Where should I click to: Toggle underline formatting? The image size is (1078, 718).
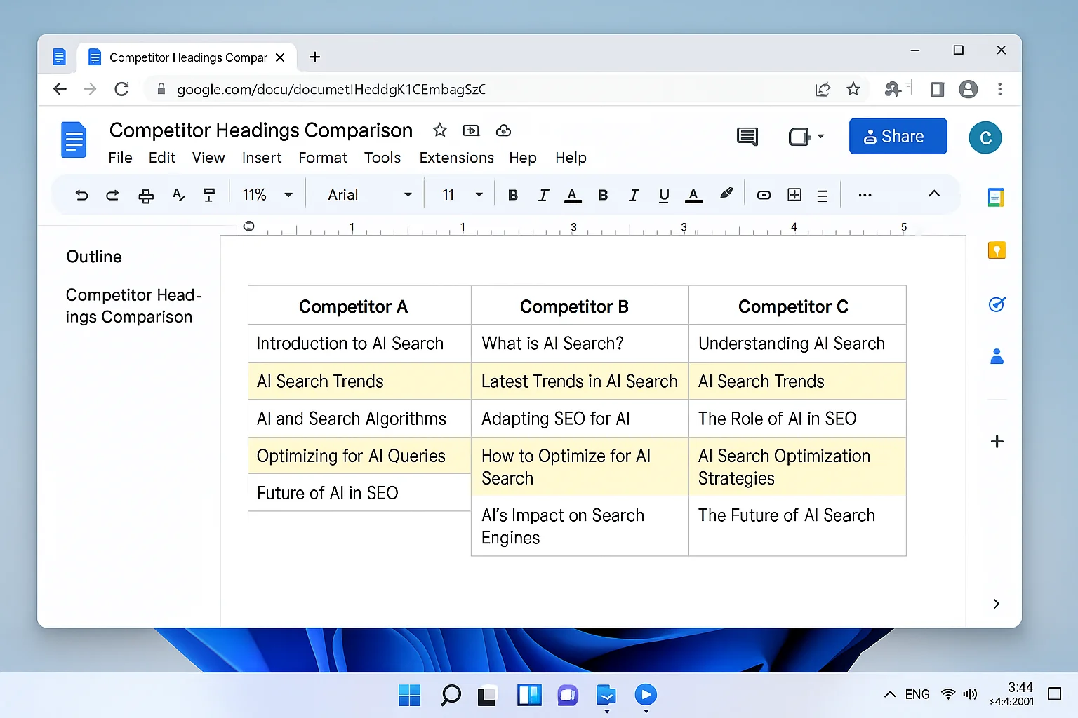tap(664, 194)
